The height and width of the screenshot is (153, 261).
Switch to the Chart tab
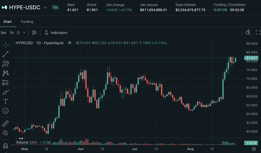[x=8, y=22]
